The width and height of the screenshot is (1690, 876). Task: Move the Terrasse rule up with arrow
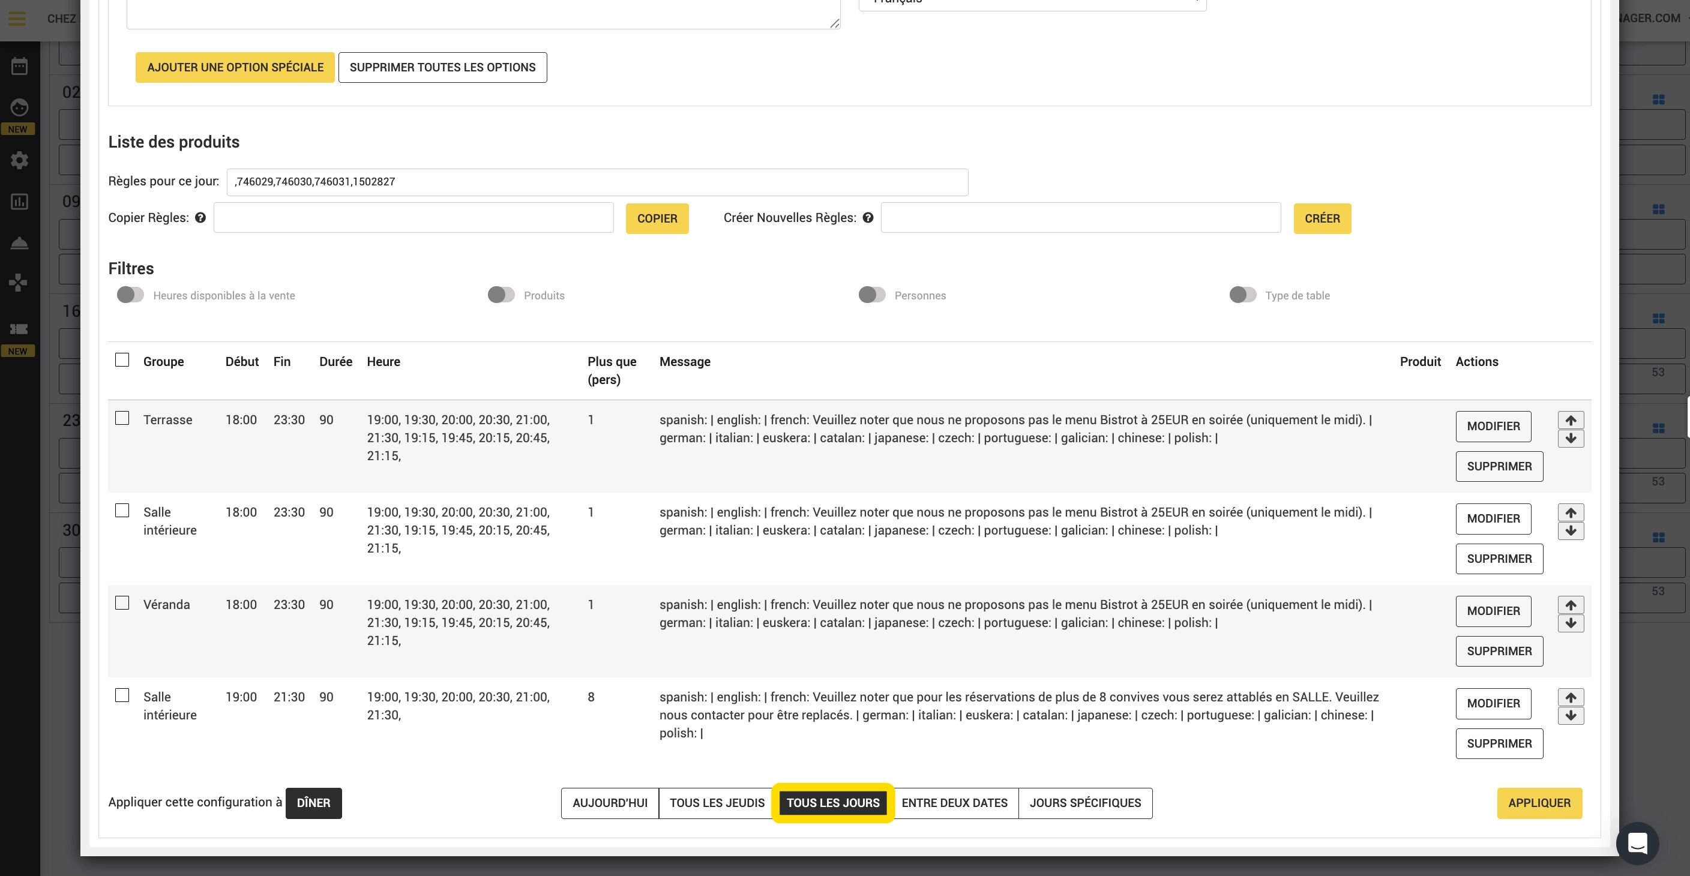pyautogui.click(x=1571, y=420)
